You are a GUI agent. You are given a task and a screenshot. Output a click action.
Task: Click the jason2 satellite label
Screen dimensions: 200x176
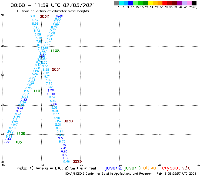(114, 168)
